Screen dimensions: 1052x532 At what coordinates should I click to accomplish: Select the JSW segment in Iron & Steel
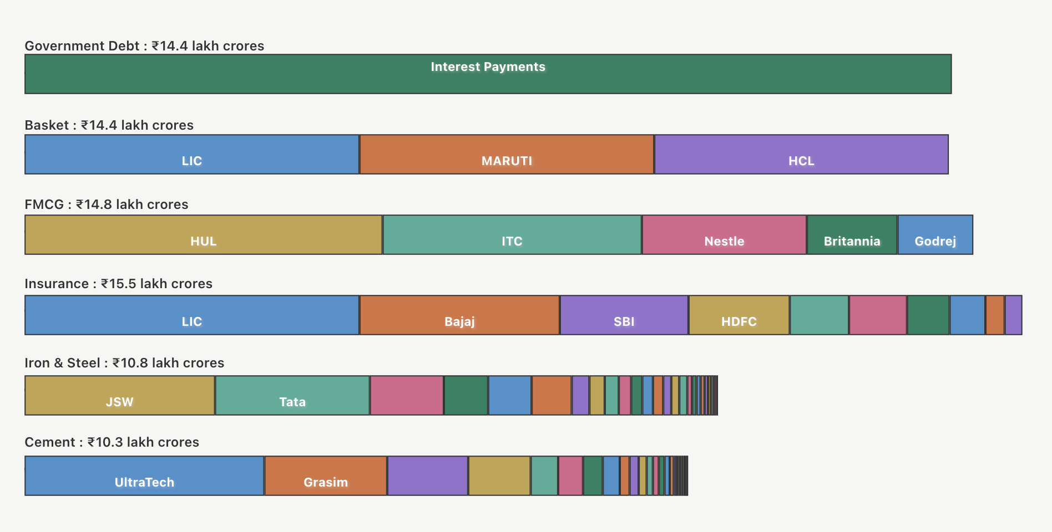coord(119,396)
